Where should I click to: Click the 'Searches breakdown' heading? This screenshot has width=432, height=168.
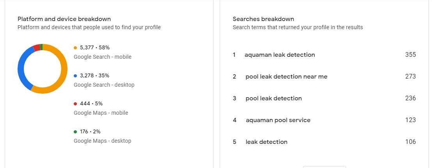tap(263, 19)
